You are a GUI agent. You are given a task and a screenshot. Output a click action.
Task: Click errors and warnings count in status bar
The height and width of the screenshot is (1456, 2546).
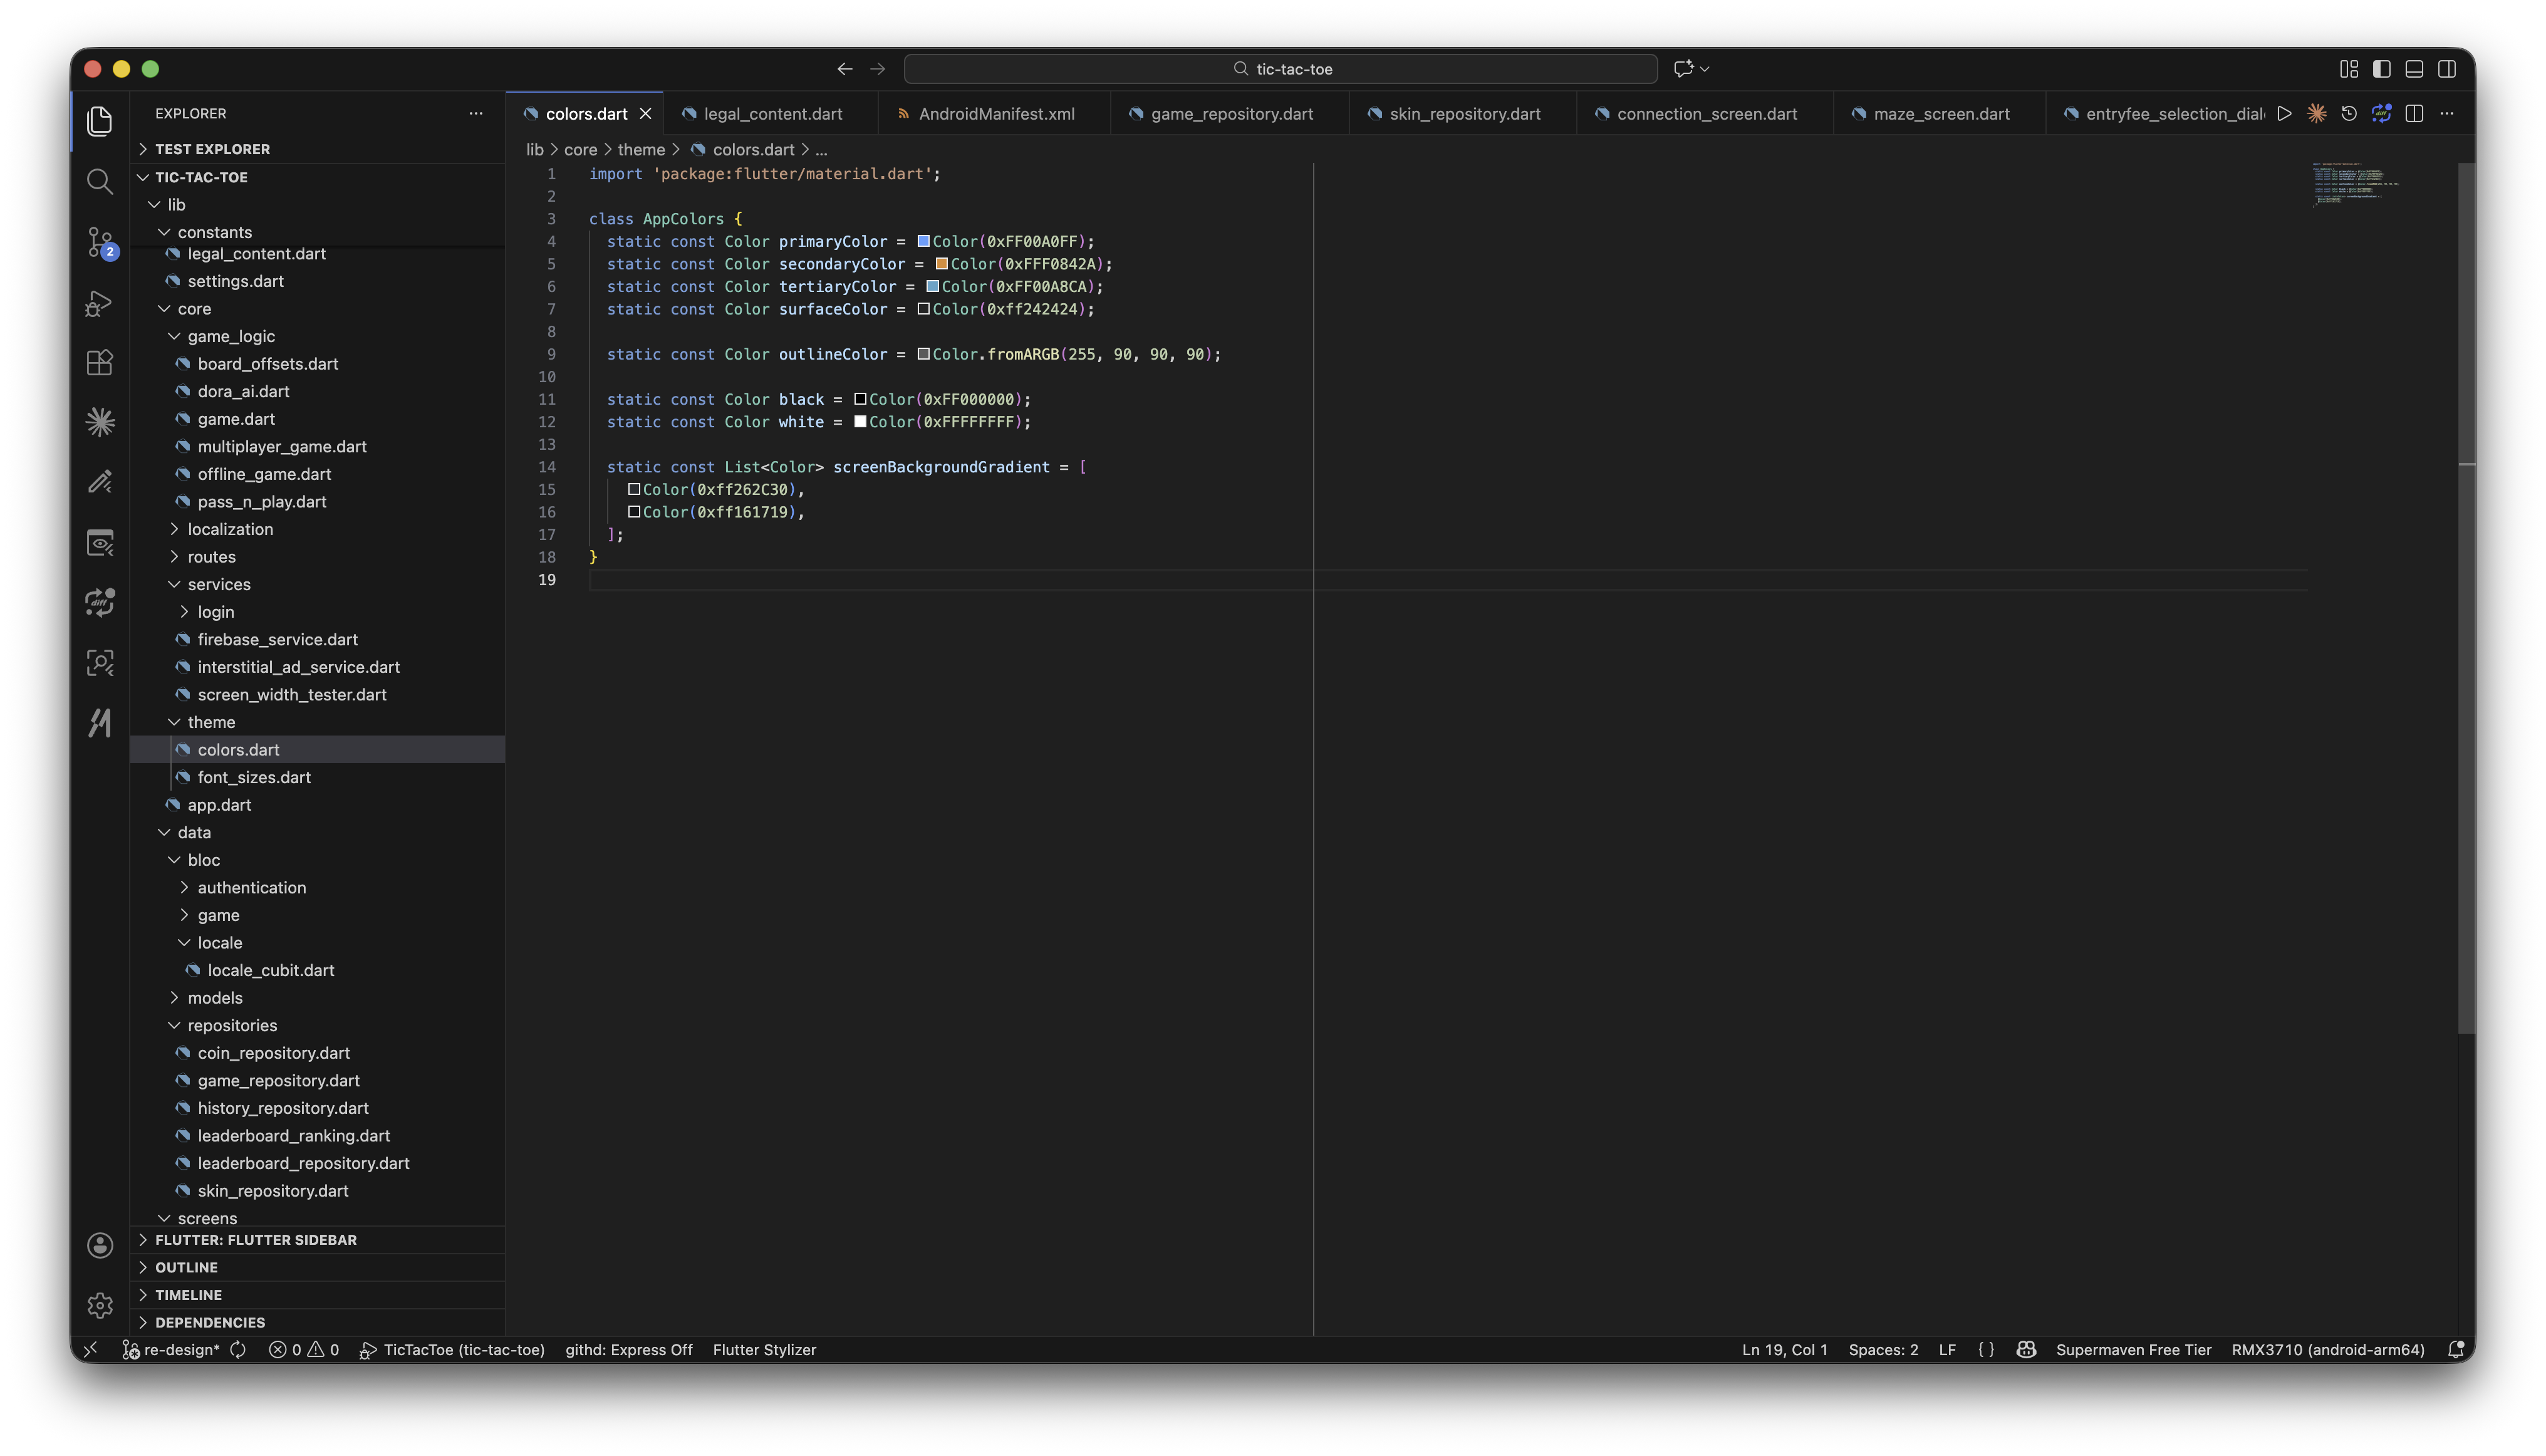click(304, 1350)
